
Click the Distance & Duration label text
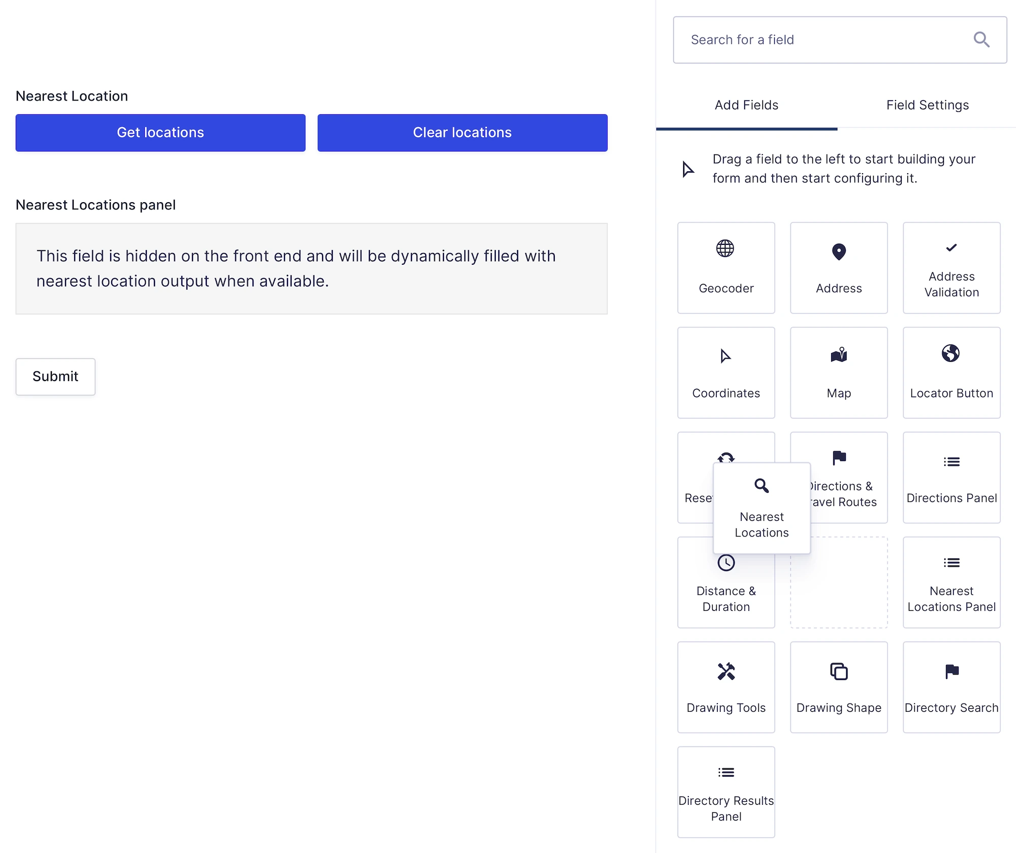point(726,599)
